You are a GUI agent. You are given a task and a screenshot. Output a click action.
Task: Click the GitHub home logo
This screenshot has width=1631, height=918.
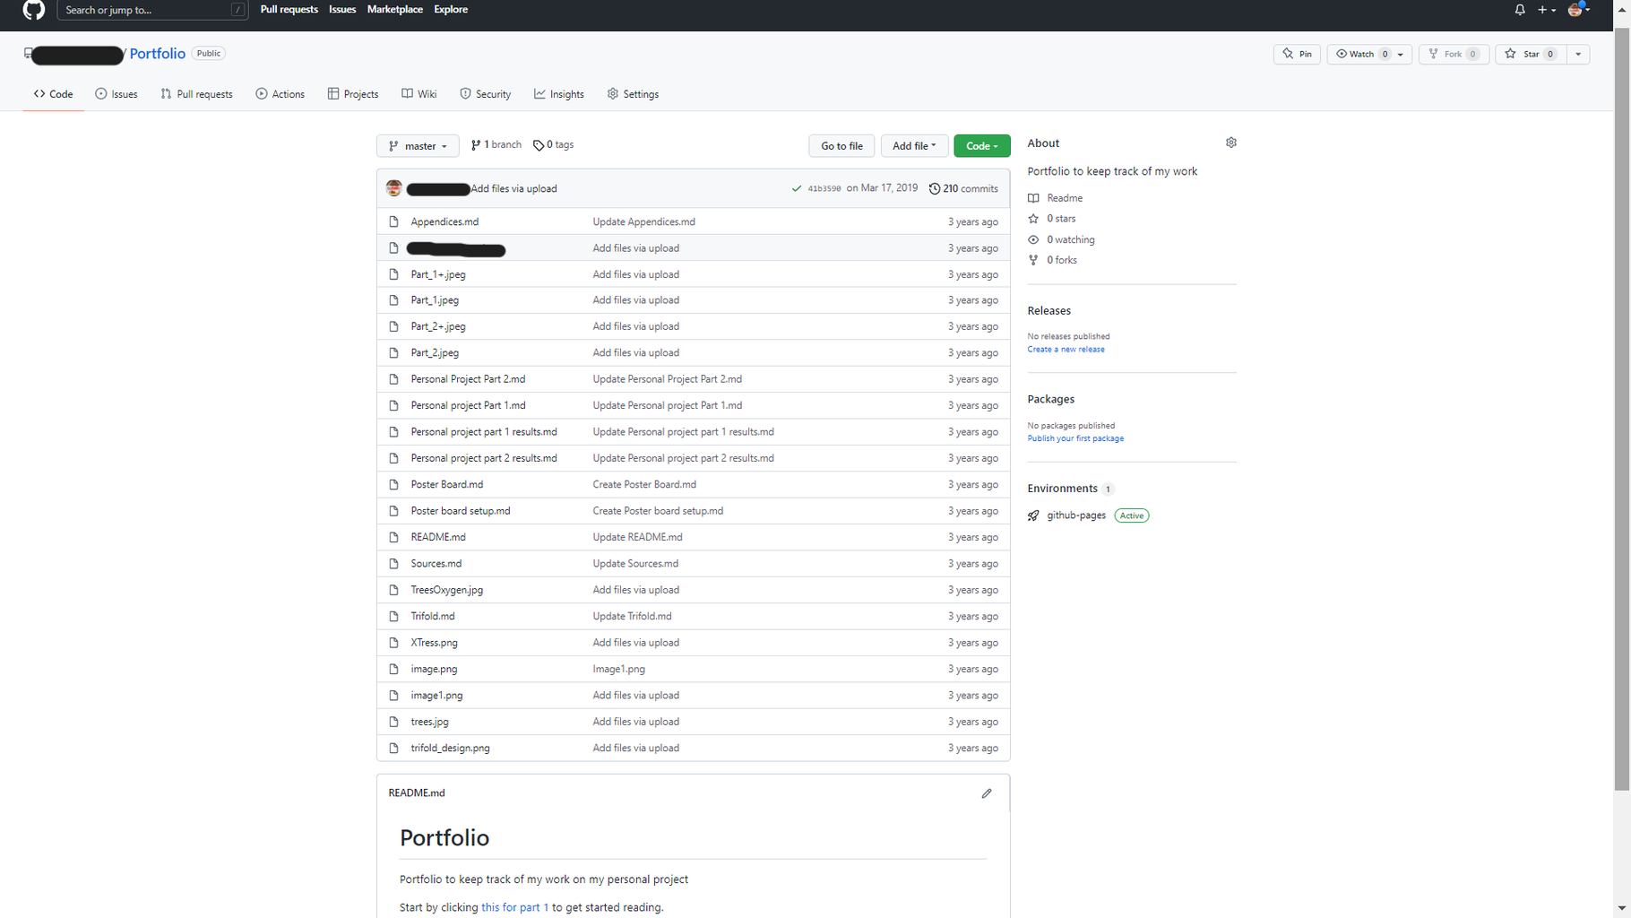point(32,11)
